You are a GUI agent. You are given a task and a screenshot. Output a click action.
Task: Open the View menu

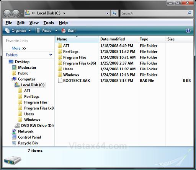[34, 23]
